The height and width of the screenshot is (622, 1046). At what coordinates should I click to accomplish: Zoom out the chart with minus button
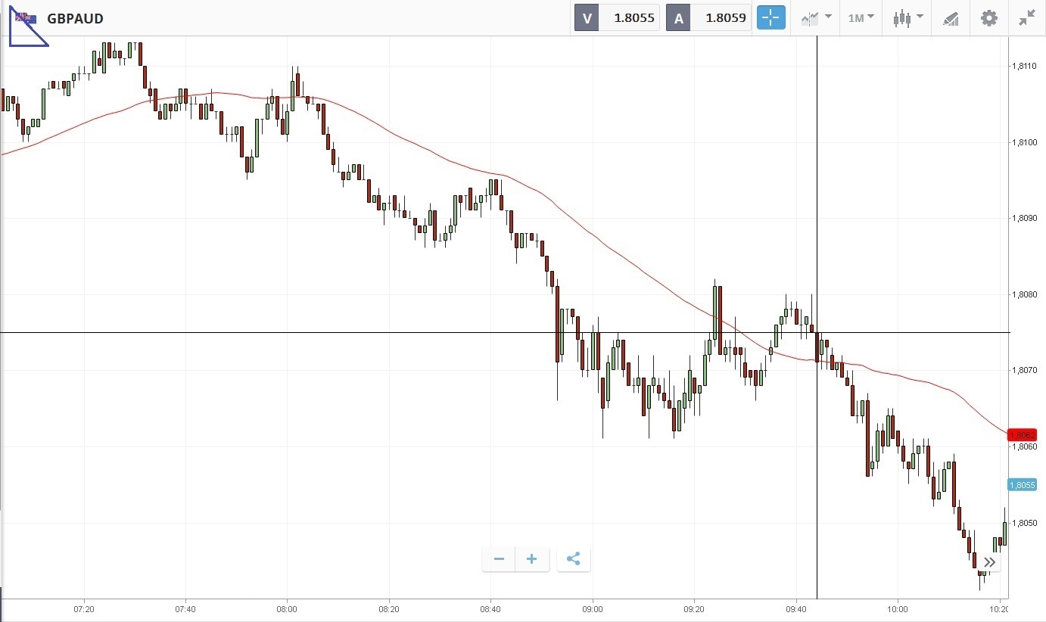(499, 559)
